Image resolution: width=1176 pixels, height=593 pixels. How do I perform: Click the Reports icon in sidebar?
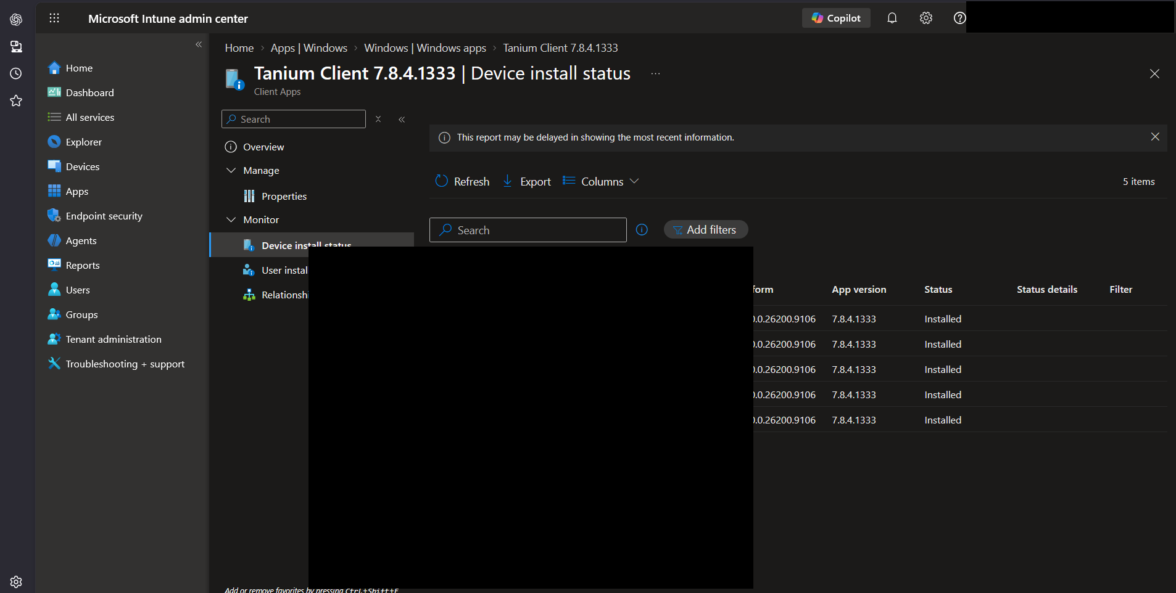pos(54,264)
